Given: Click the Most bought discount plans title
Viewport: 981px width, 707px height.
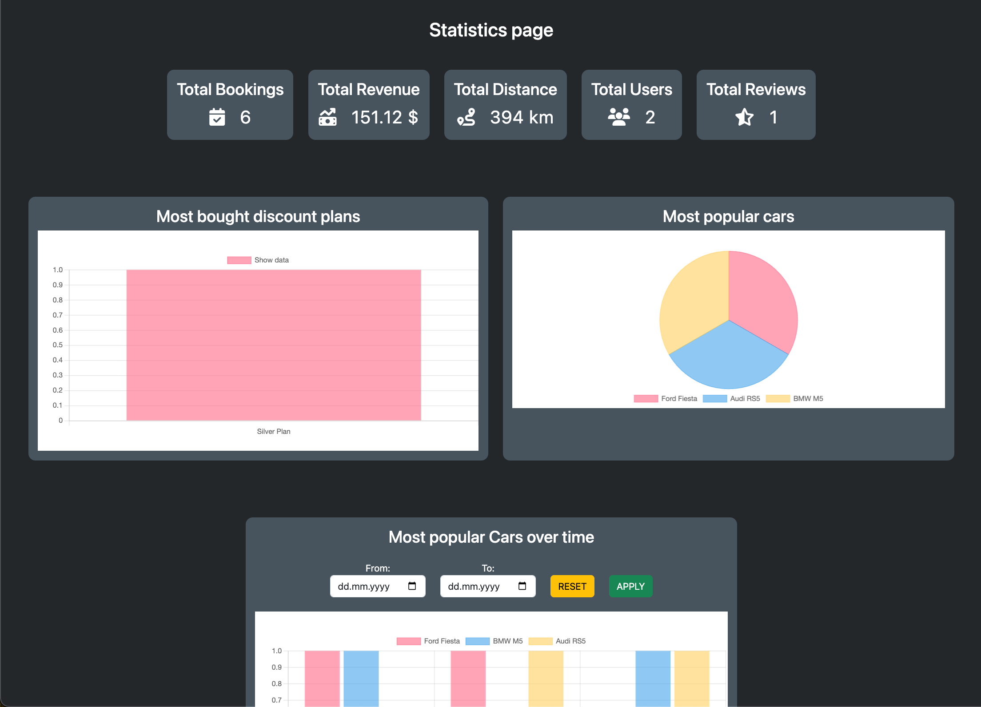Looking at the screenshot, I should pyautogui.click(x=258, y=217).
